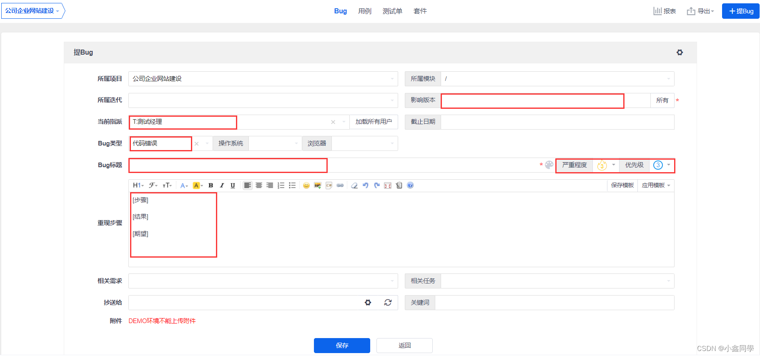Insert code block in editor
760x356 pixels.
(329, 186)
